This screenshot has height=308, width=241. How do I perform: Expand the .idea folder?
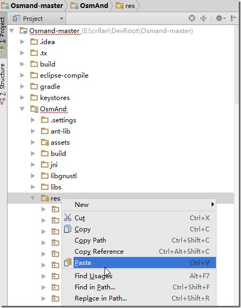coord(22,42)
